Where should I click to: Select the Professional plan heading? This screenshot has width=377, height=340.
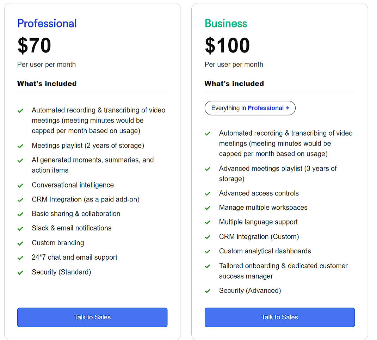(x=47, y=24)
